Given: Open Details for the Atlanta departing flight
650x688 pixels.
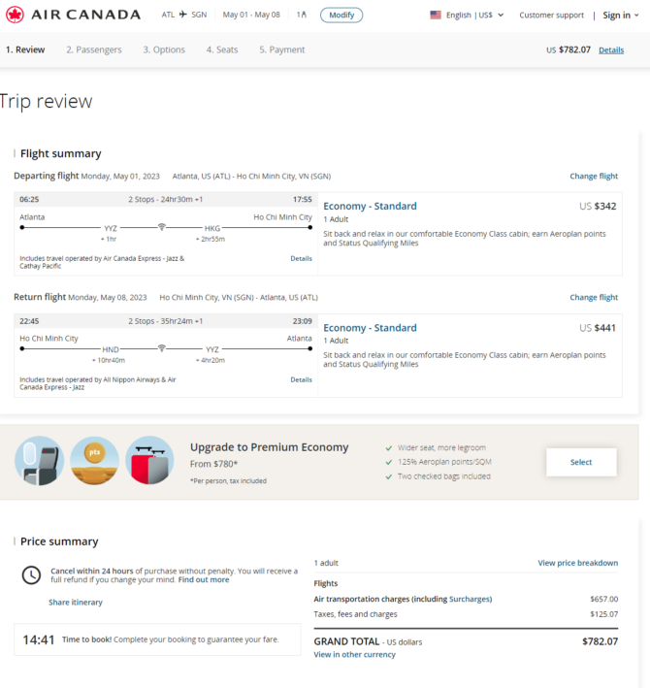Looking at the screenshot, I should tap(301, 258).
